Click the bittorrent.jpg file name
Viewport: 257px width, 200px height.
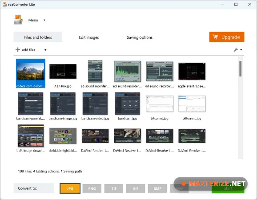[192, 118]
